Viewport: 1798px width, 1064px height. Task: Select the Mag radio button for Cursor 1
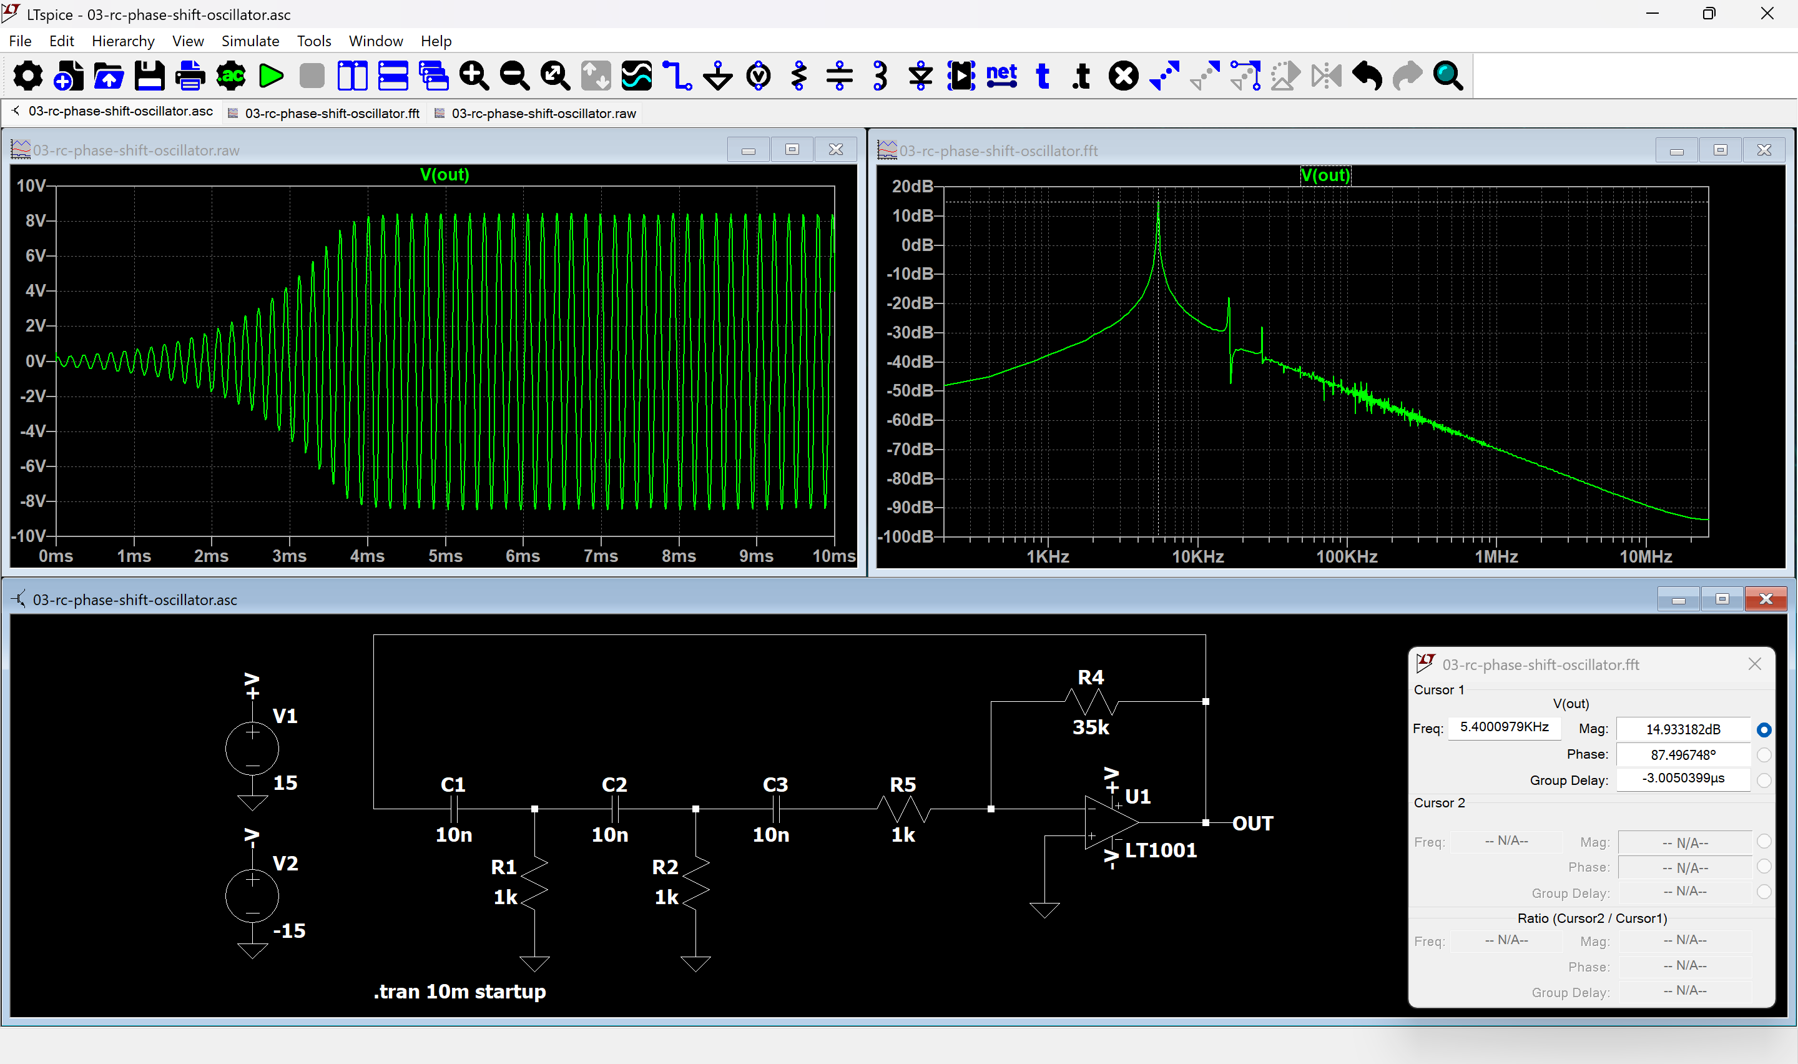[x=1764, y=730]
